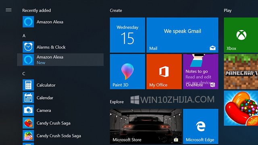Click the Create group title

pyautogui.click(x=116, y=10)
